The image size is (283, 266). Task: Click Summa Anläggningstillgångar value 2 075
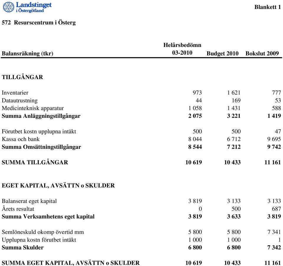pos(195,116)
